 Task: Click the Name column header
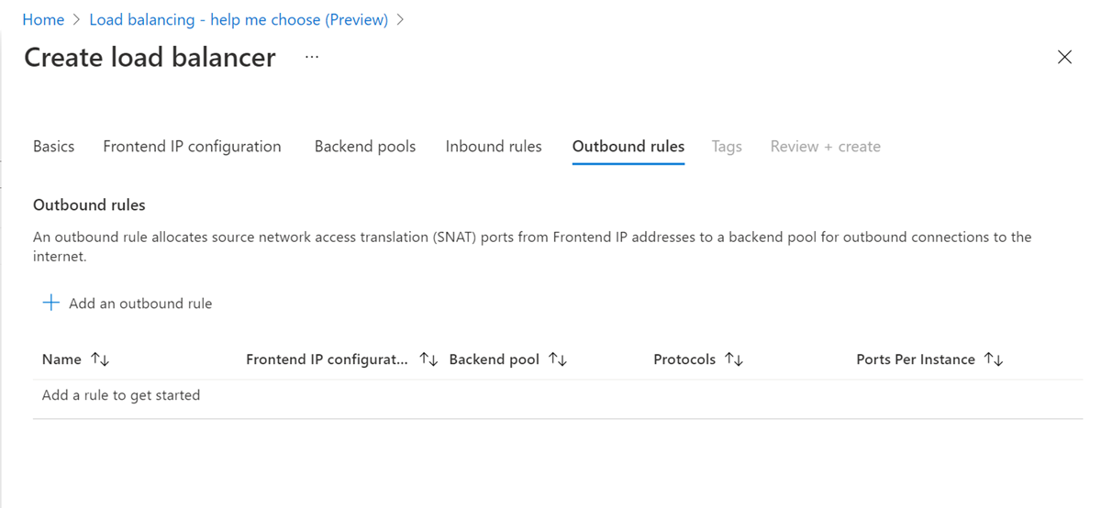pos(61,359)
